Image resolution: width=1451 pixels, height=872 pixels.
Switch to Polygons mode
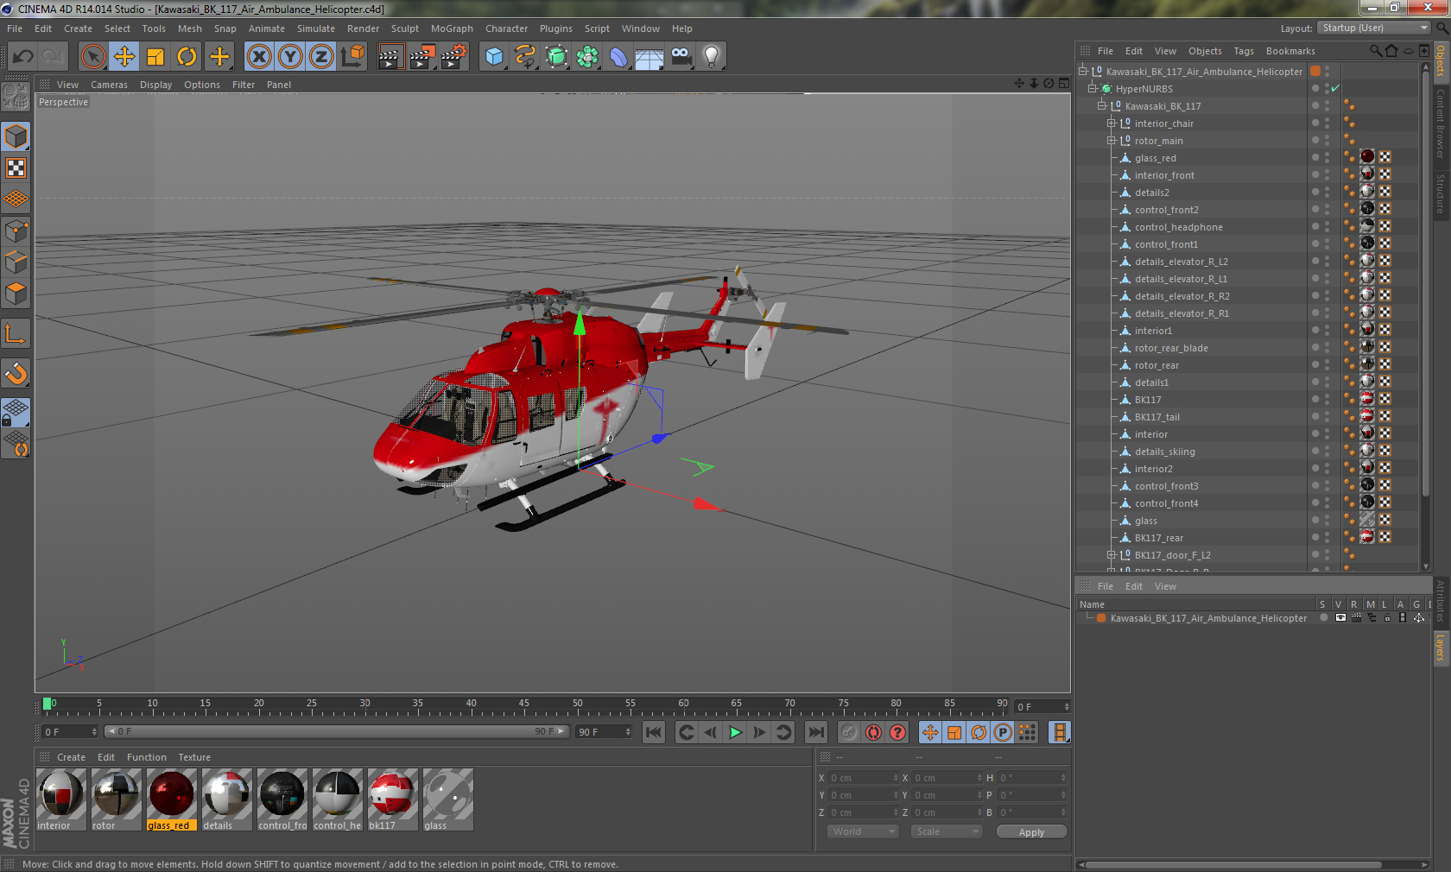pyautogui.click(x=16, y=293)
